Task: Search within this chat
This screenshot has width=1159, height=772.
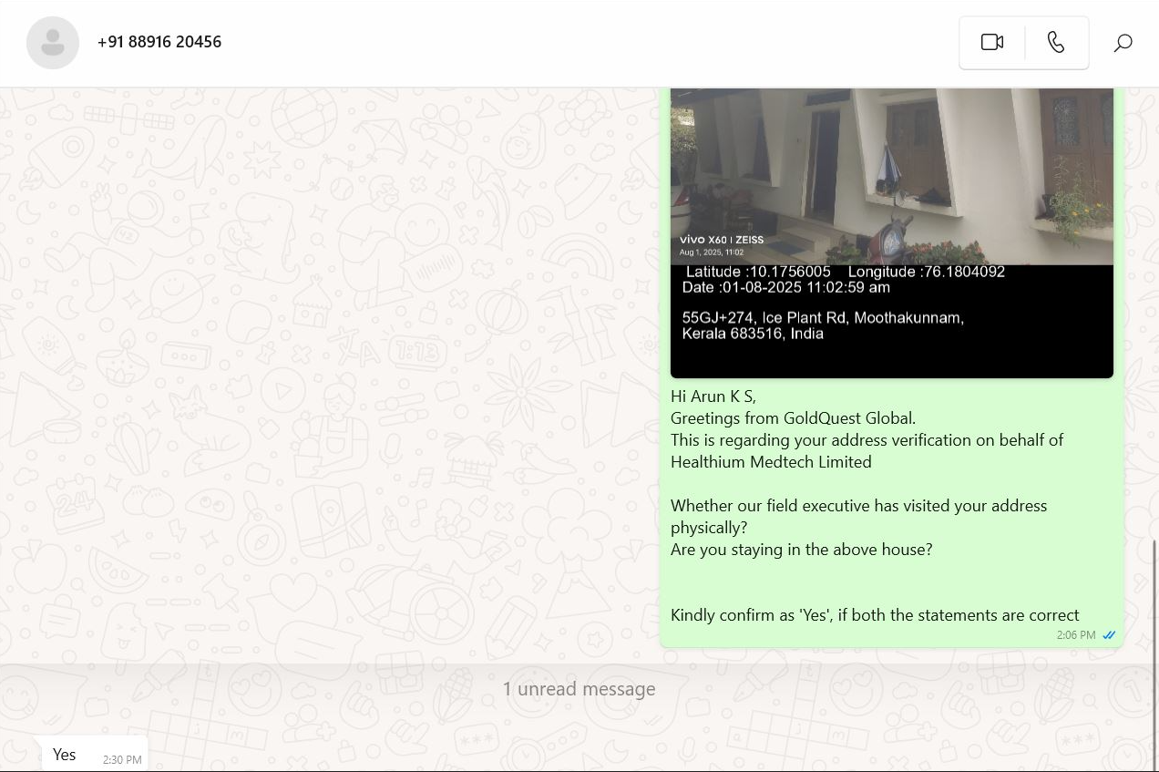Action: coord(1123,42)
